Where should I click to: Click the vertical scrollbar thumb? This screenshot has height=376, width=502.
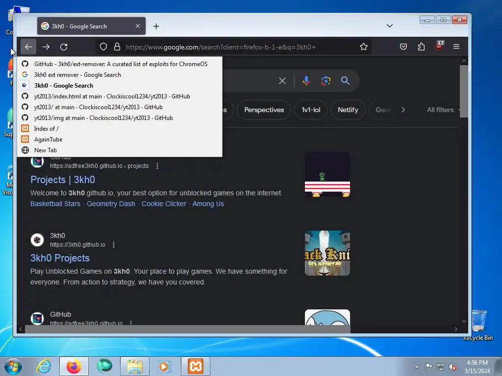pyautogui.click(x=464, y=92)
